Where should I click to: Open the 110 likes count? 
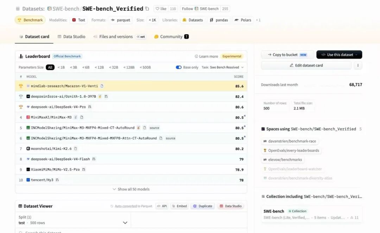[173, 9]
